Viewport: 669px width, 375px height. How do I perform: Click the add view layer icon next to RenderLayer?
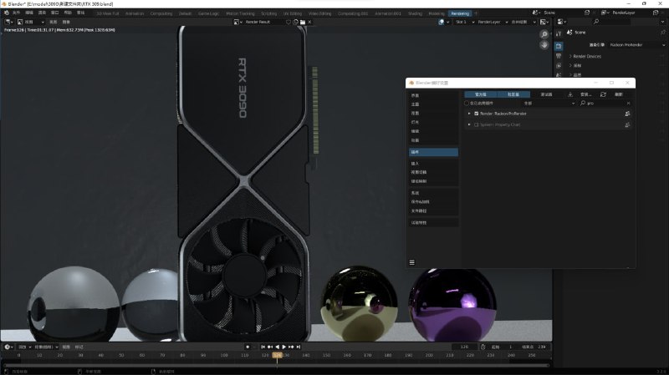pyautogui.click(x=656, y=13)
